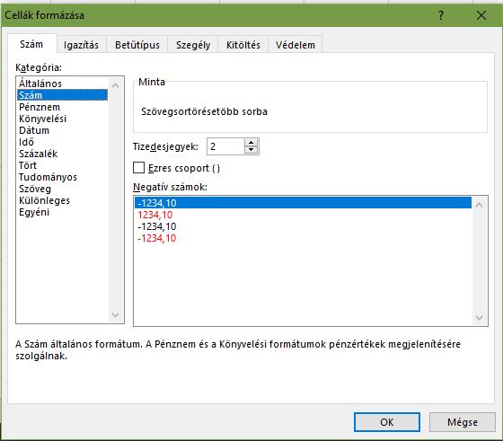Click category list scroll up arrow

pos(116,85)
